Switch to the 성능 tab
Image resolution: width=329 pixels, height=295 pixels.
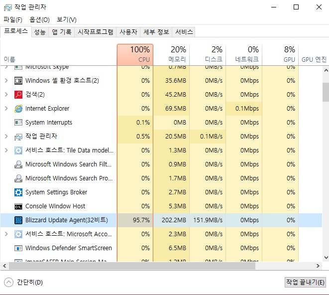(40, 32)
